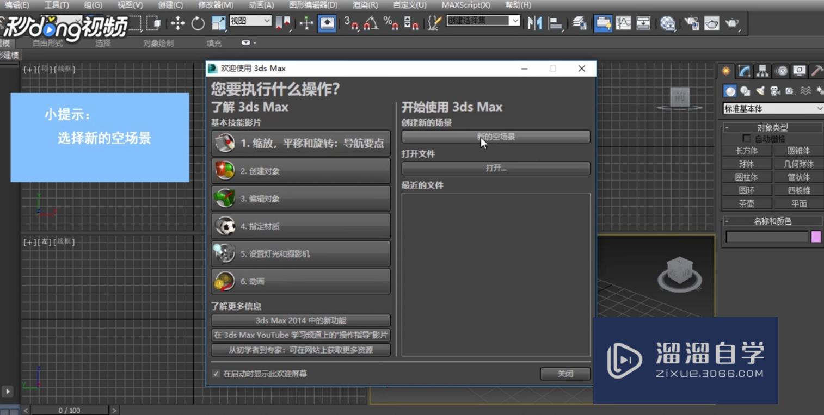Open the 标准基本体 dropdown
This screenshot has width=824, height=415.
773,109
